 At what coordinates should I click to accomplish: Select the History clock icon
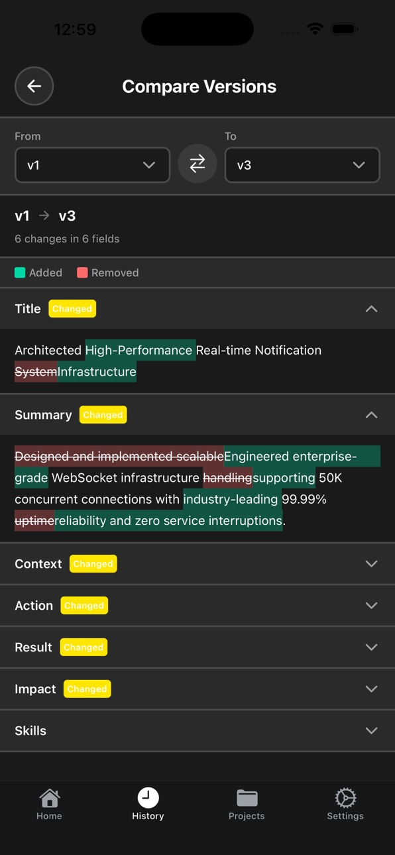148,798
